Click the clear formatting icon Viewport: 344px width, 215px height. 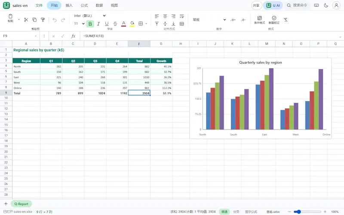click(286, 20)
